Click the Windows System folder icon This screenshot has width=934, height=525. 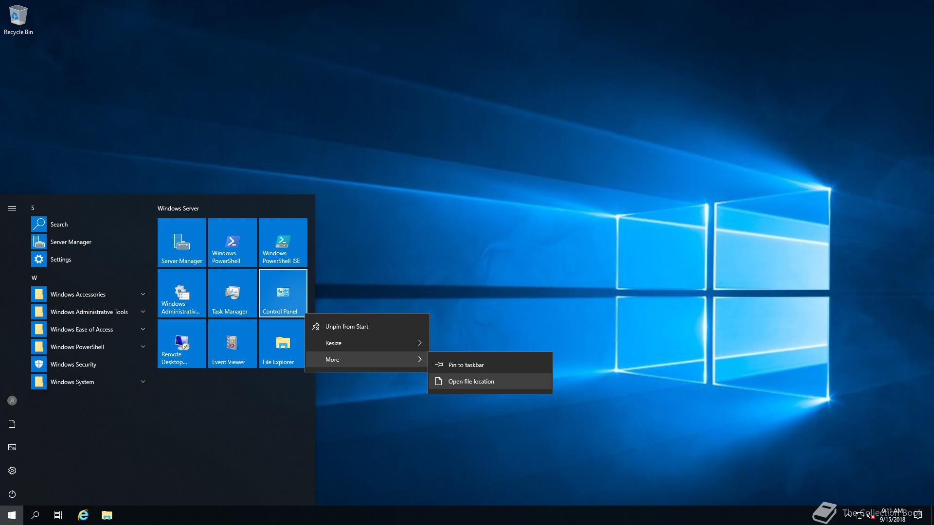point(39,382)
